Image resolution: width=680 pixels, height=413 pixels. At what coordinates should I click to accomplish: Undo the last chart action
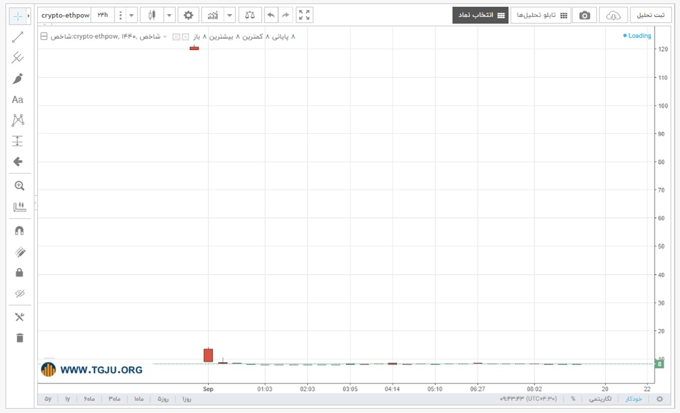pos(271,15)
